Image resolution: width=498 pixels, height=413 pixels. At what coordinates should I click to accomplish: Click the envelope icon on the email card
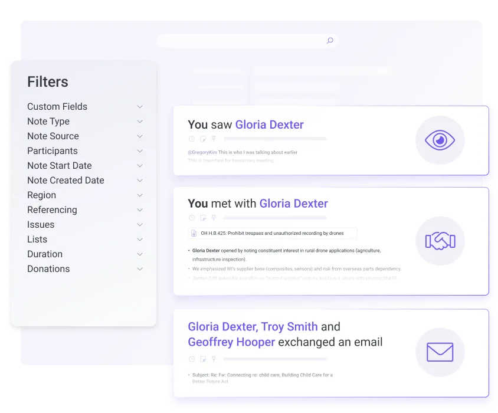click(440, 352)
